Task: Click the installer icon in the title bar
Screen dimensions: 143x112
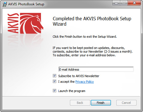Action: 4,4
